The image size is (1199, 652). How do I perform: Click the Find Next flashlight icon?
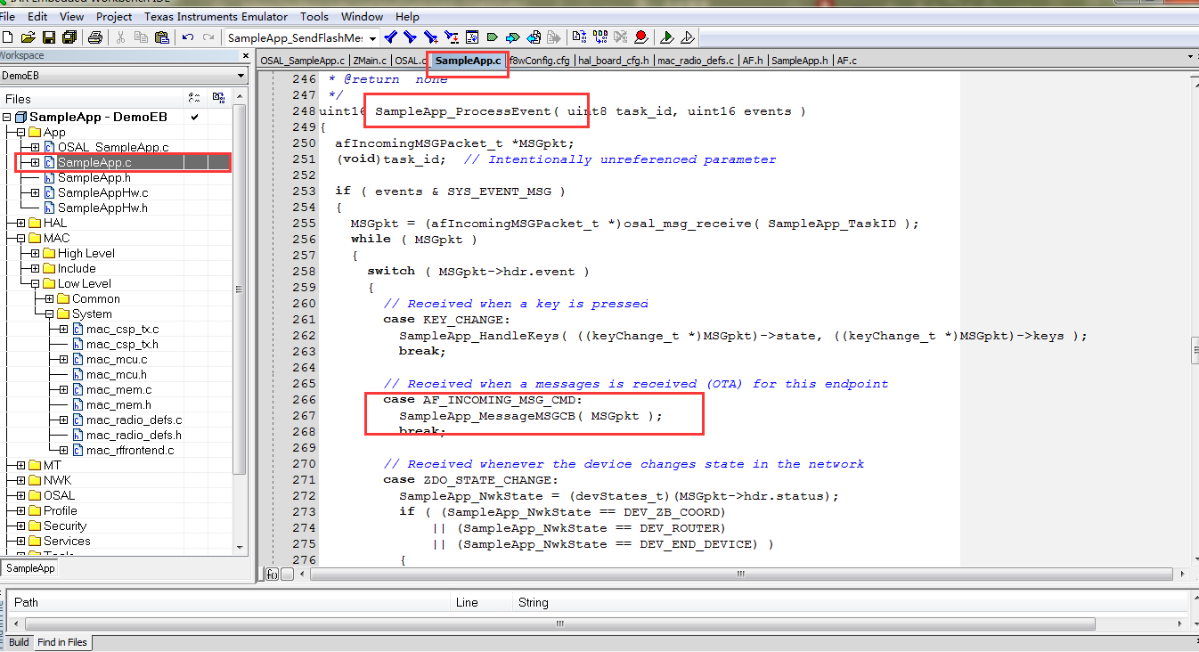[x=410, y=37]
